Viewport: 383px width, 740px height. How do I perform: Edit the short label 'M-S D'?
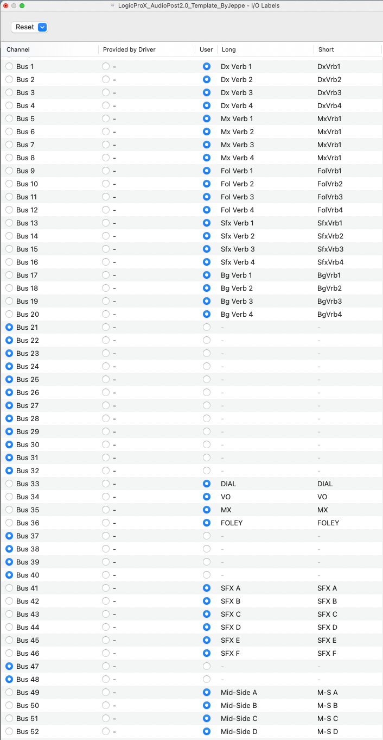pyautogui.click(x=328, y=731)
